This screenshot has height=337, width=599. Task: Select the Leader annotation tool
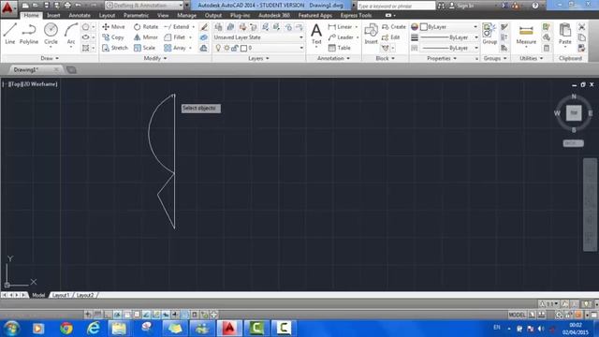(341, 37)
